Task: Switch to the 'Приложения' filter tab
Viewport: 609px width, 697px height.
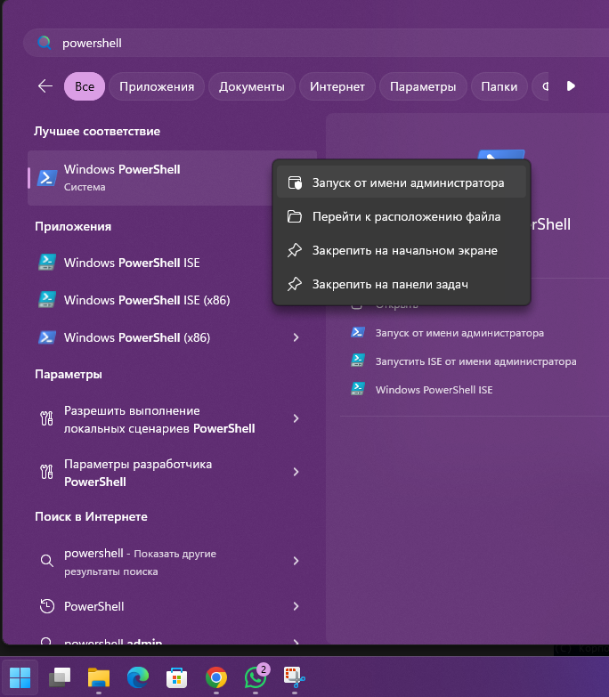Action: [157, 86]
